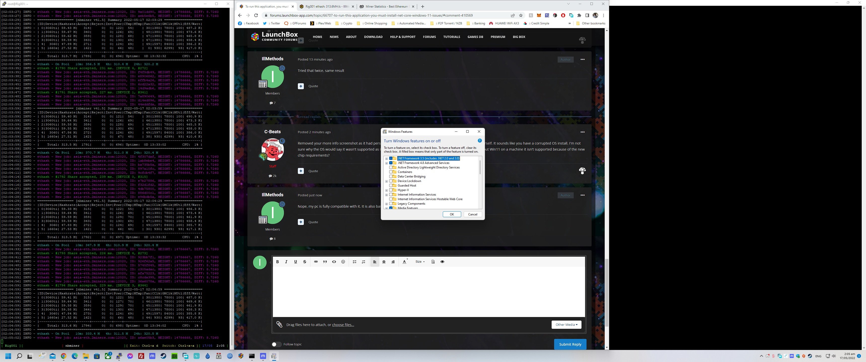866x362 pixels.
Task: Open options menu on C-Beats post
Action: (x=582, y=132)
